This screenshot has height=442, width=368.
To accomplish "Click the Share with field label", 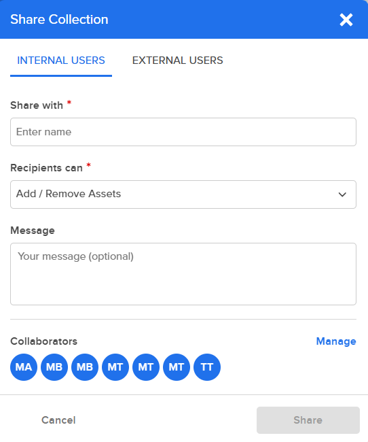I will tap(37, 105).
